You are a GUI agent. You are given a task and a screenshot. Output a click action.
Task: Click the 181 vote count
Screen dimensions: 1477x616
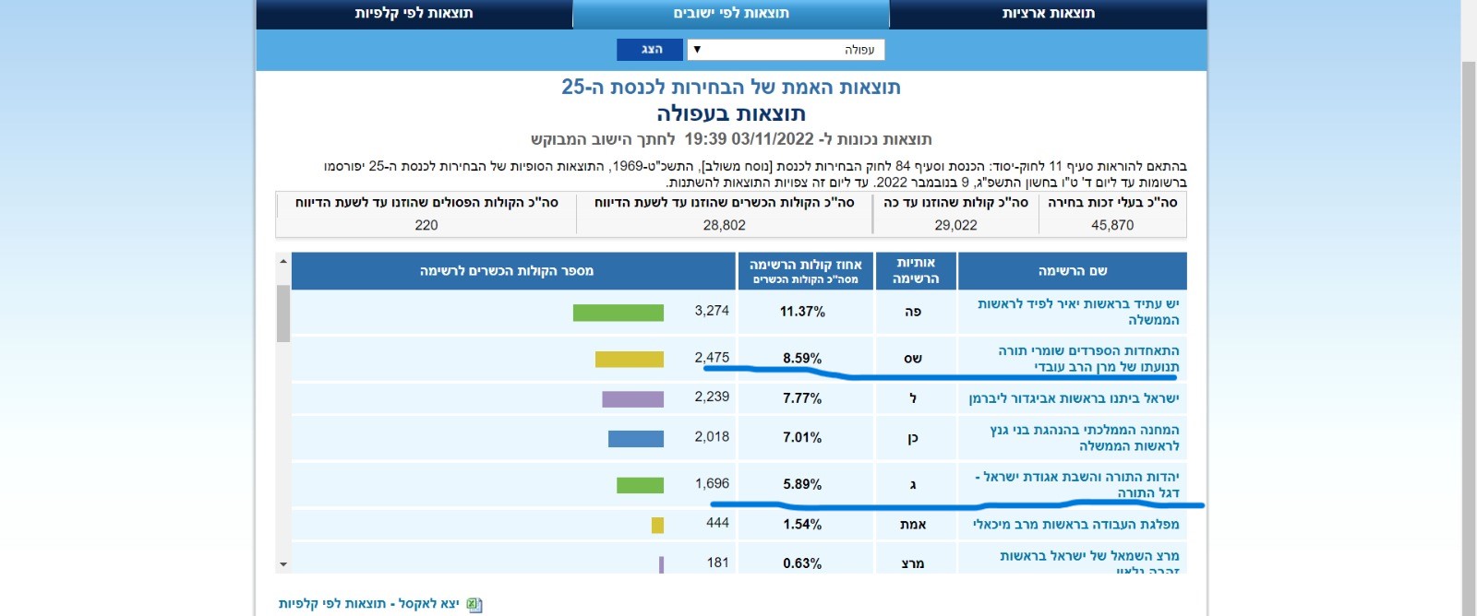(717, 563)
